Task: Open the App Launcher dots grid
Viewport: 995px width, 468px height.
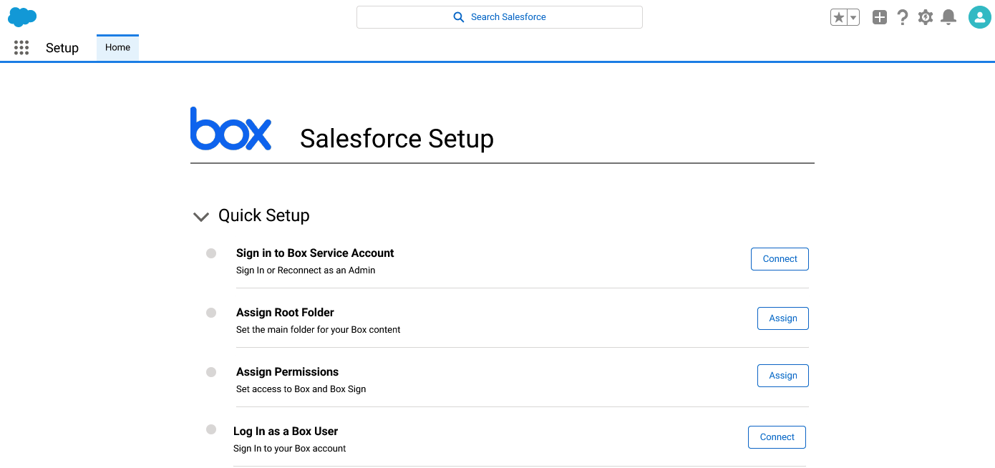Action: coord(21,48)
